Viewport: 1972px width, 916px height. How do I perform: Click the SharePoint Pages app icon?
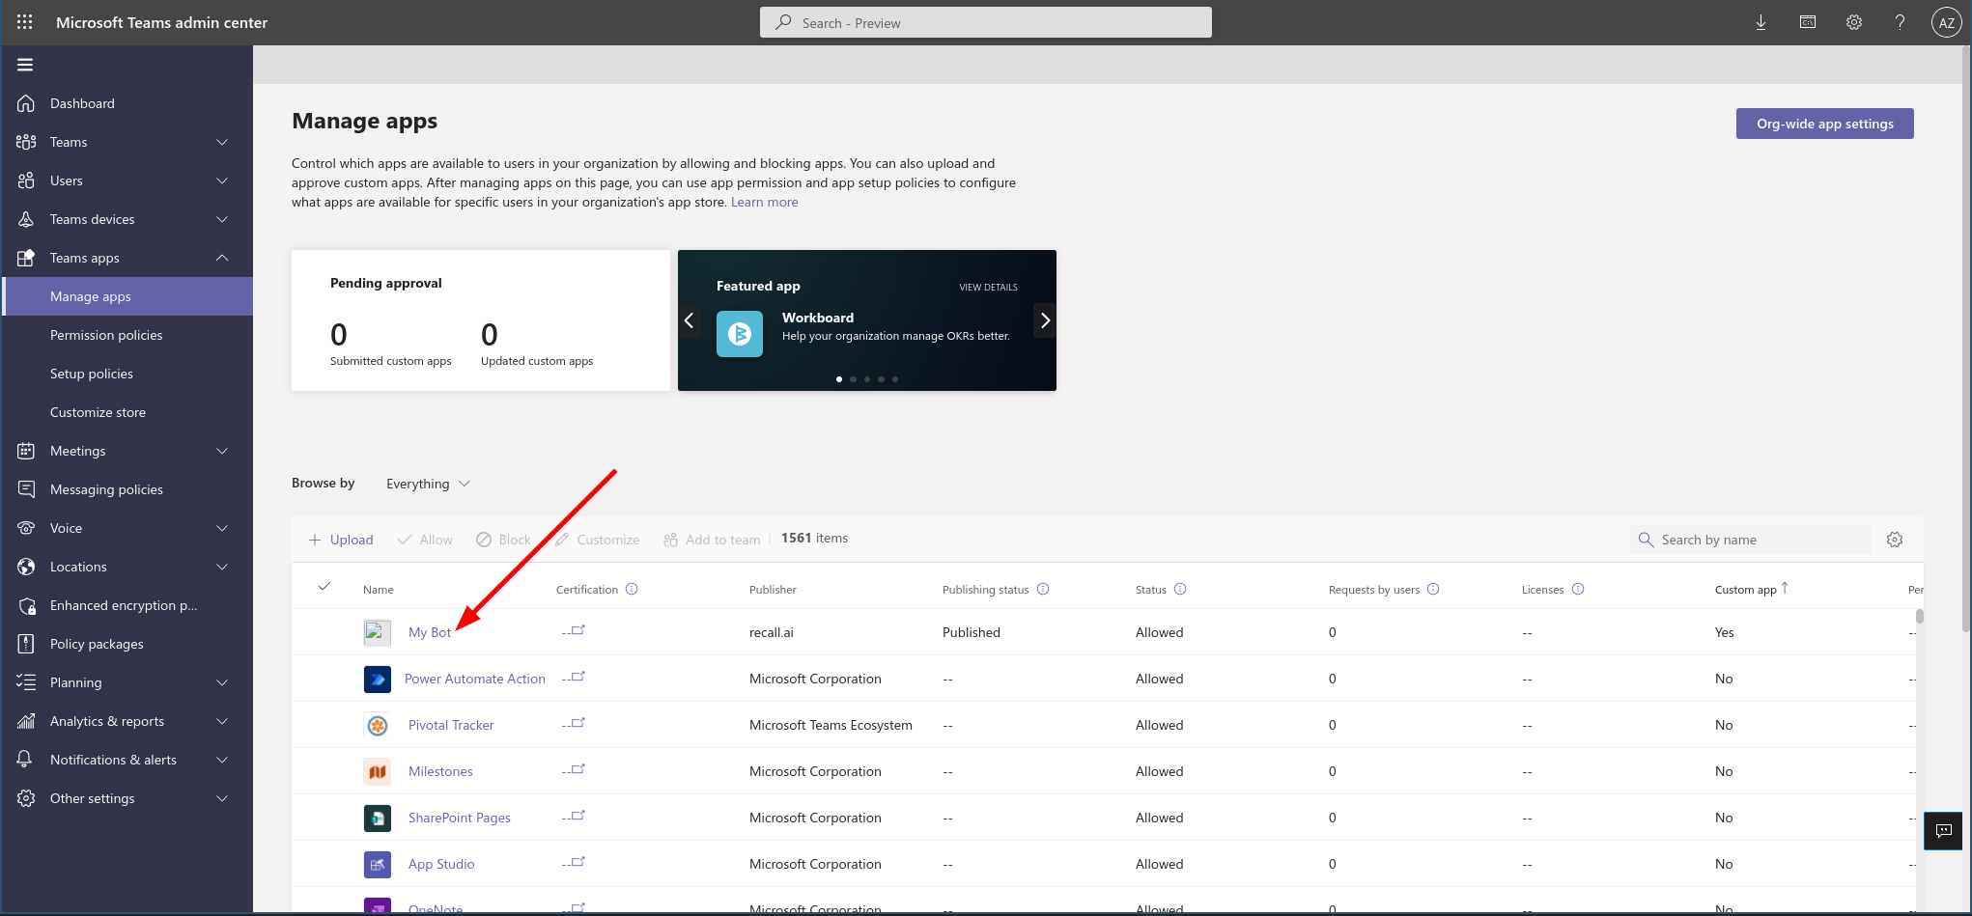point(378,818)
